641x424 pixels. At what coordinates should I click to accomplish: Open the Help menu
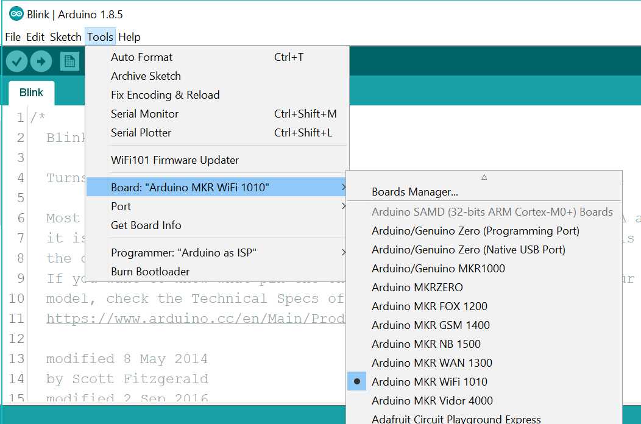tap(129, 37)
